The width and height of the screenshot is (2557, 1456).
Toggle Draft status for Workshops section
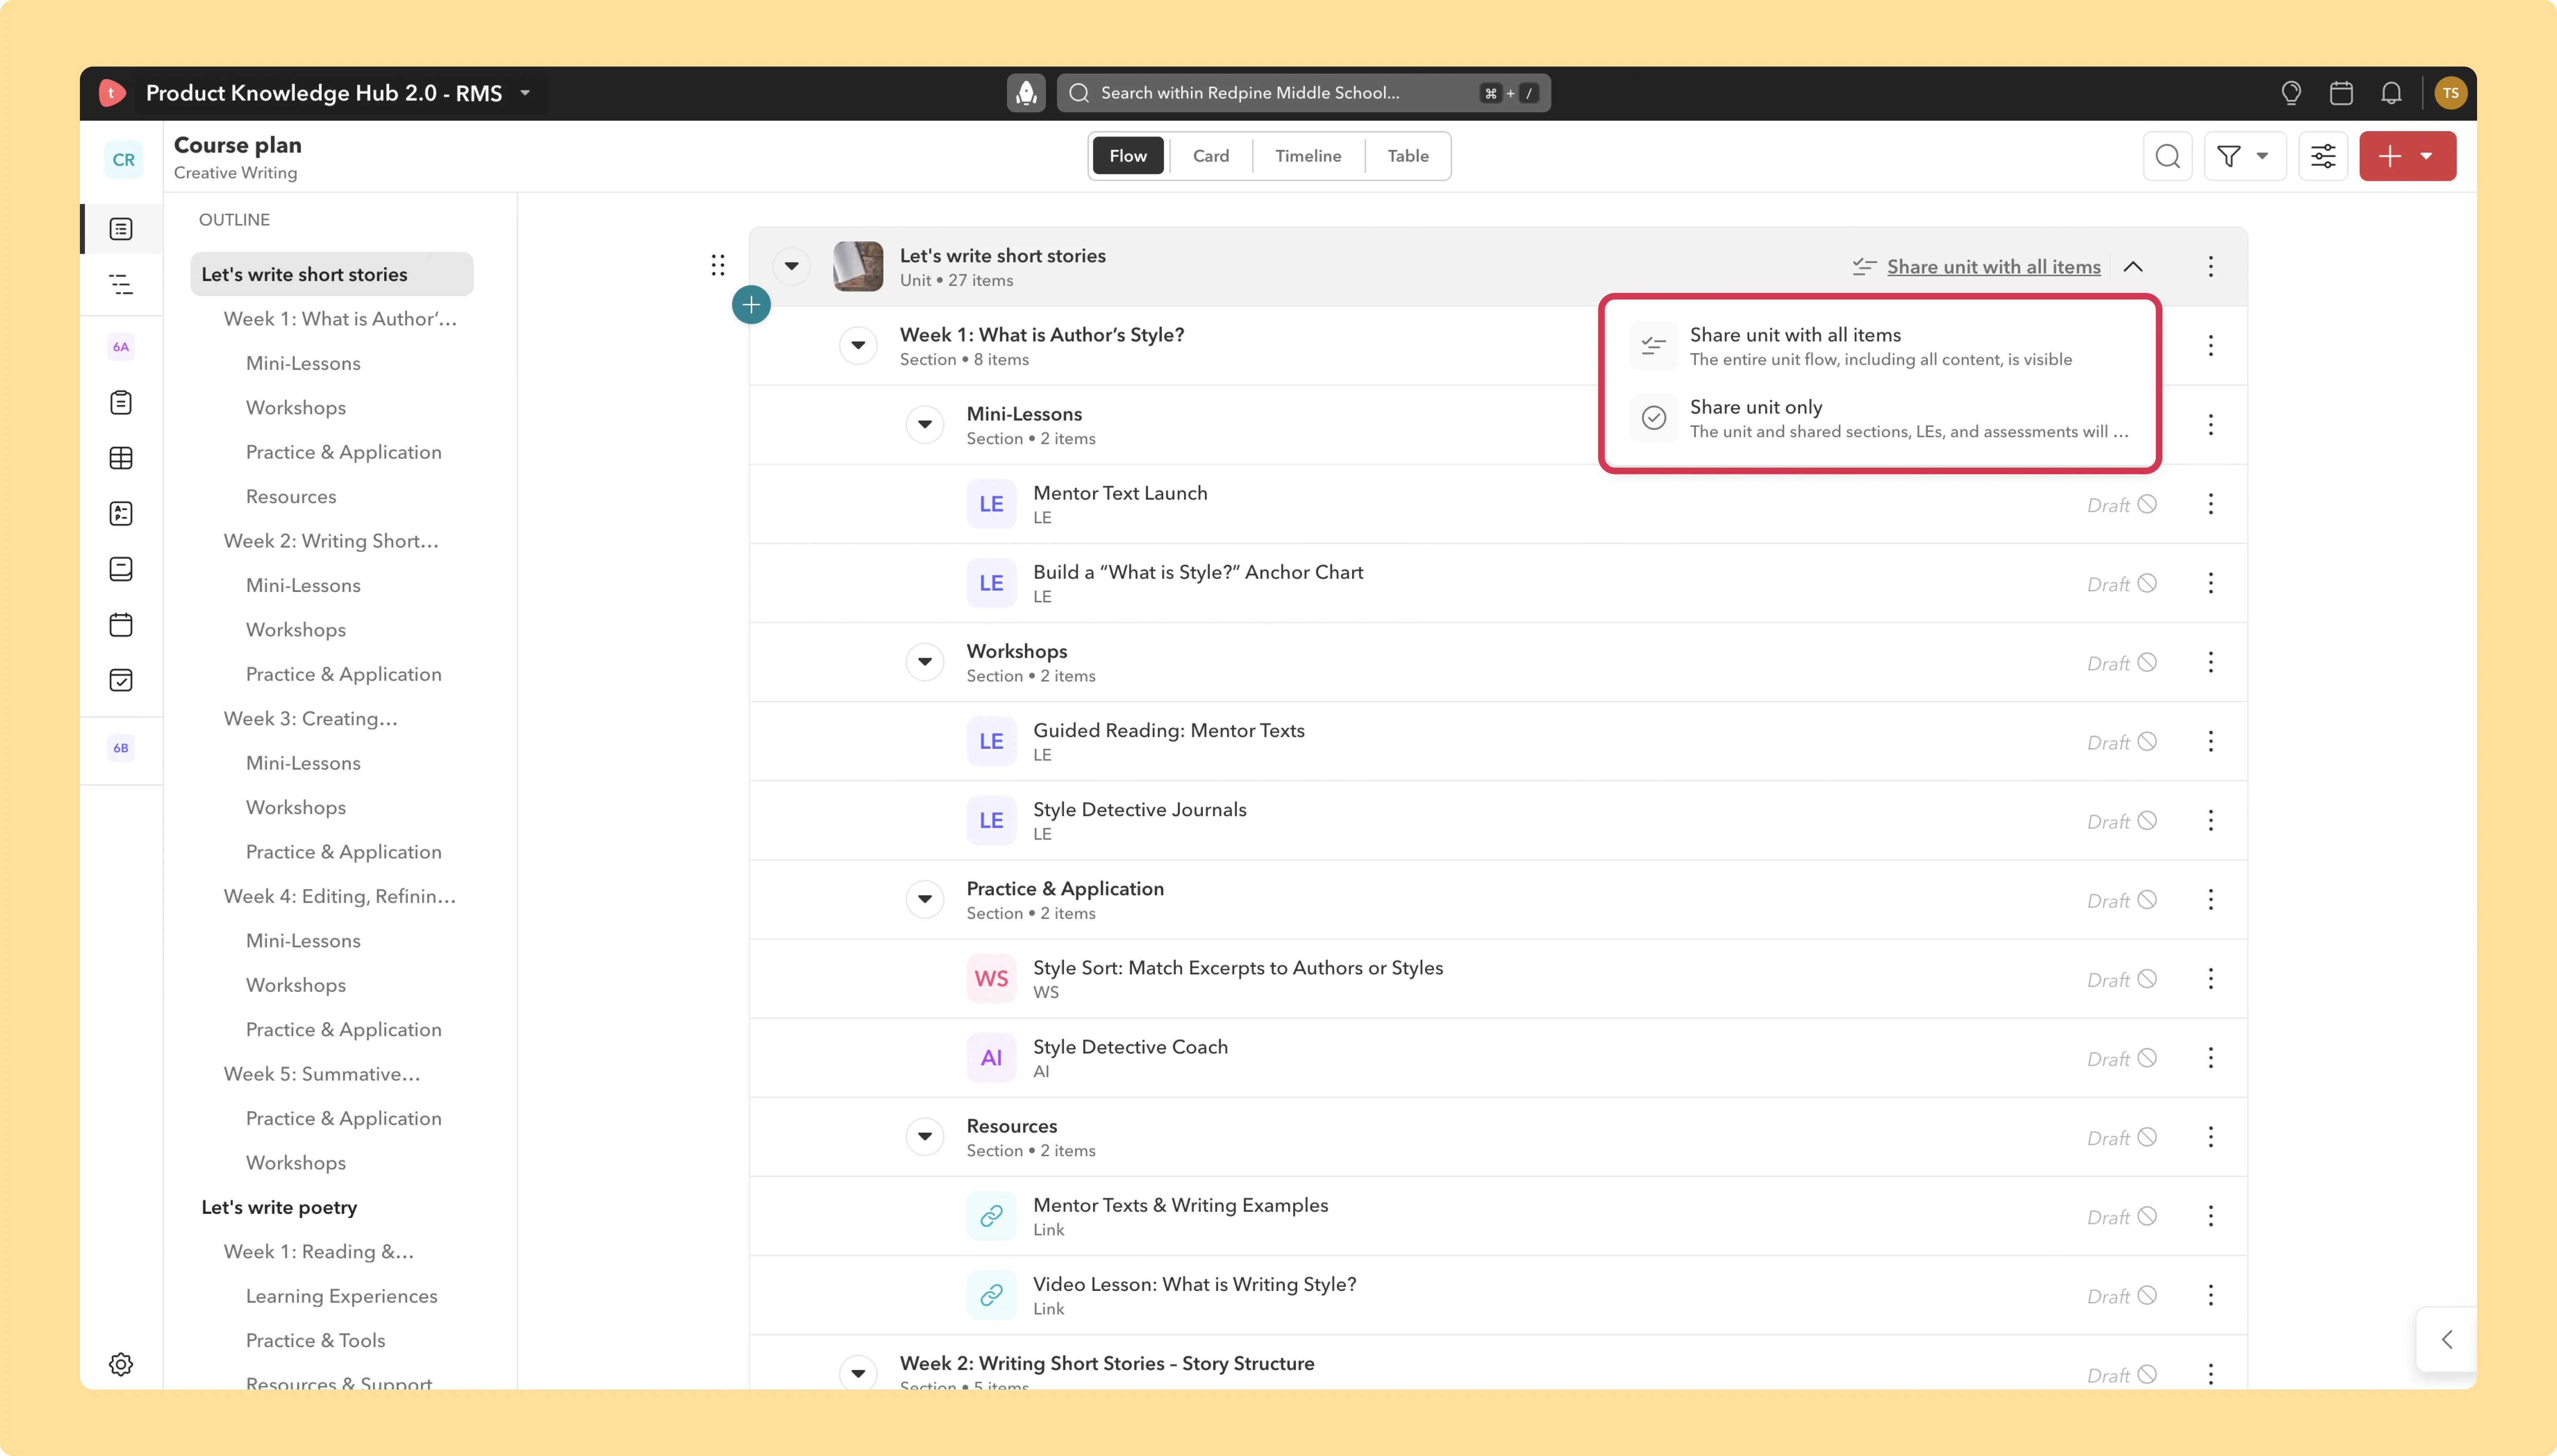(2121, 663)
